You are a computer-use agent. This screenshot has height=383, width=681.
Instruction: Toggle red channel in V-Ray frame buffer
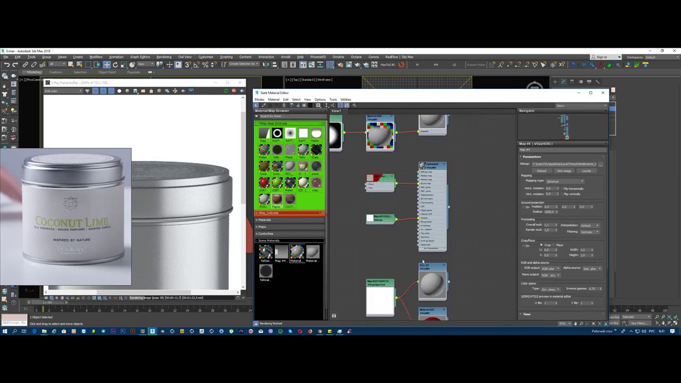[x=95, y=91]
